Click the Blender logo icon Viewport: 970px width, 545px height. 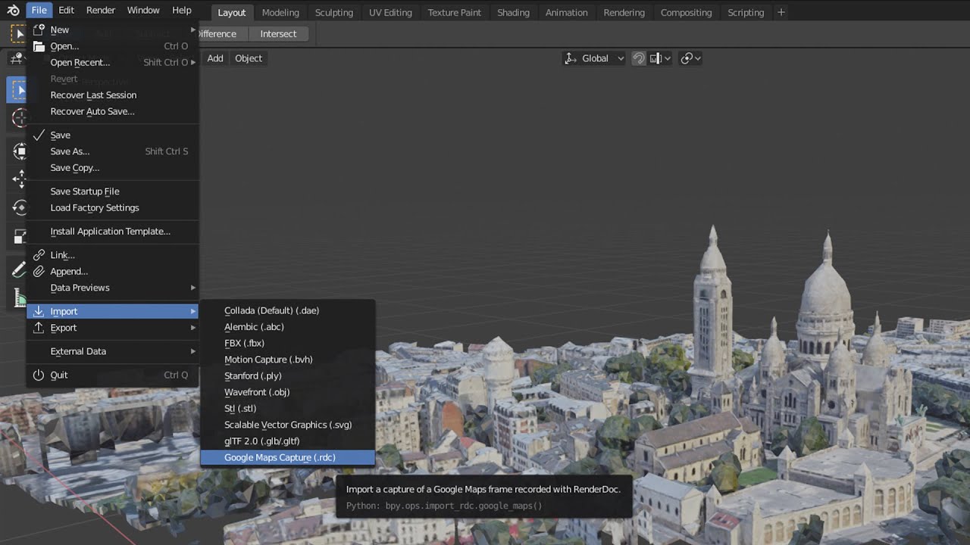pos(13,11)
